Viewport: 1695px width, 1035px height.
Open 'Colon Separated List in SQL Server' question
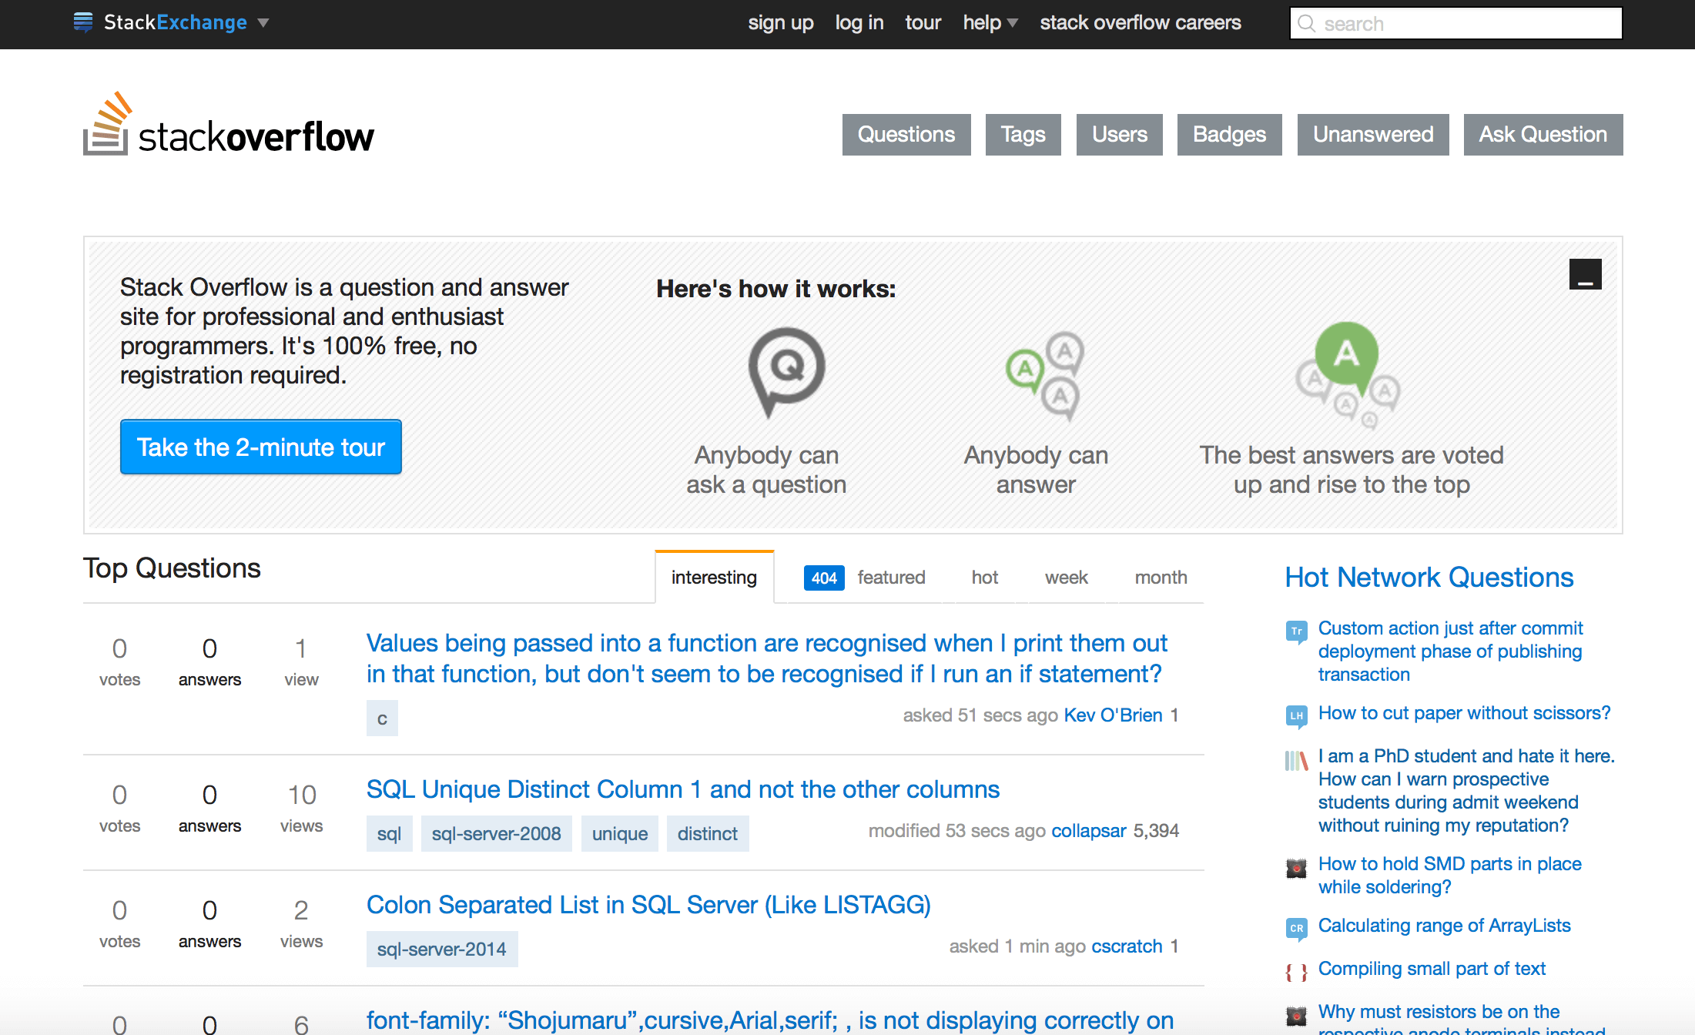[x=648, y=905]
